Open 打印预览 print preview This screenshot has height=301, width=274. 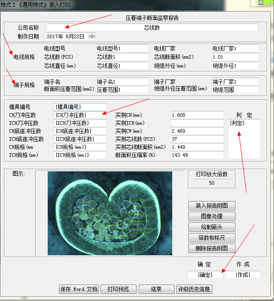point(118,289)
